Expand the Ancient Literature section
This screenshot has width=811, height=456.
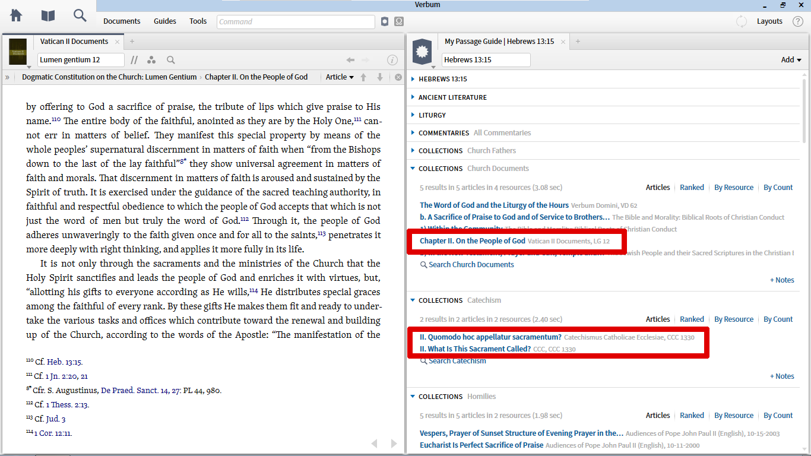tap(413, 97)
